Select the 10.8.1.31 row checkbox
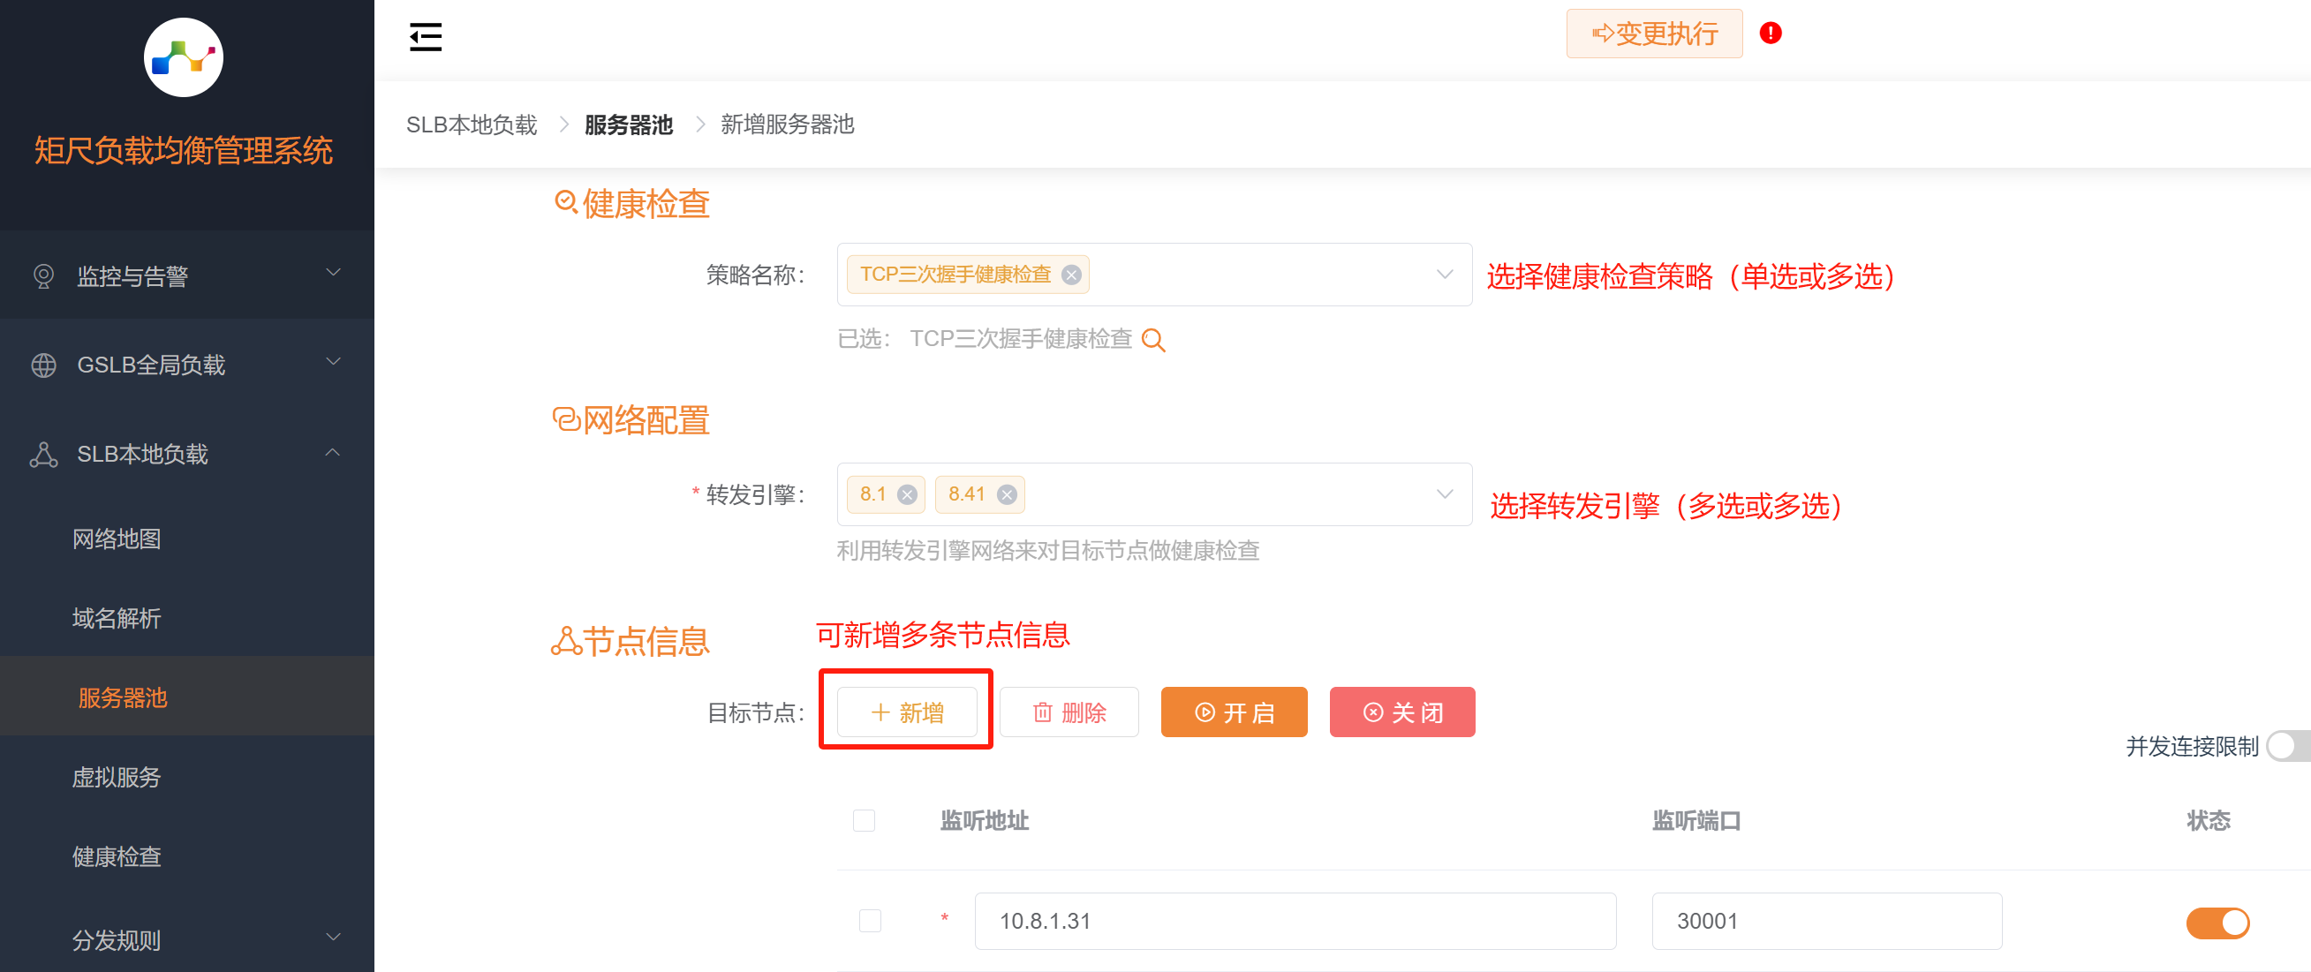 click(870, 921)
